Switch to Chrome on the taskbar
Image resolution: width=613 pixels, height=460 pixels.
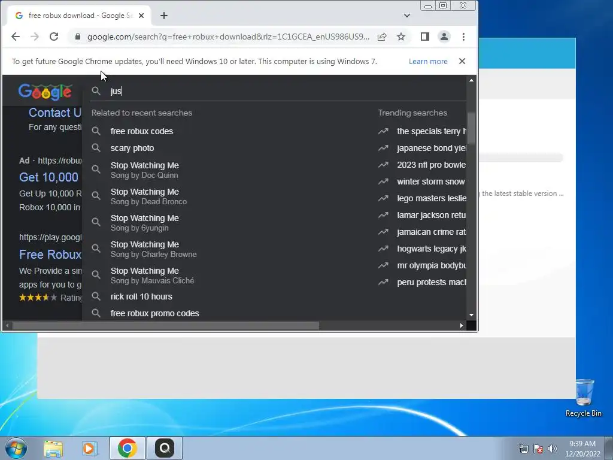click(127, 448)
